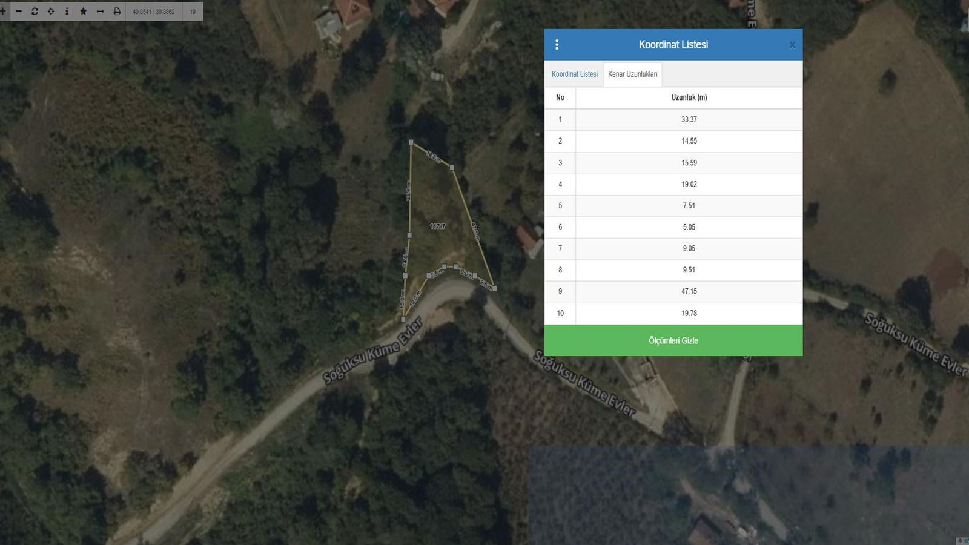The image size is (969, 545).
Task: Open the three-dot panel menu
Action: tap(557, 44)
